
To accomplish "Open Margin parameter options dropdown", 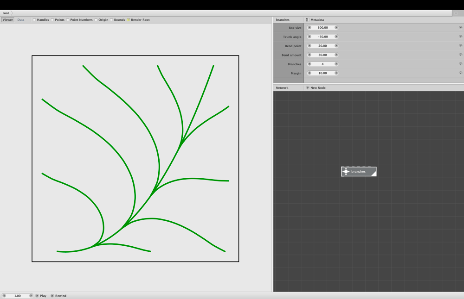I will [x=460, y=73].
